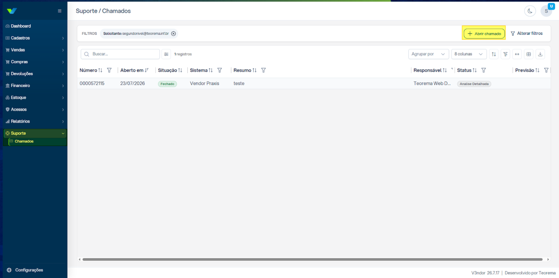Click the table grid layout icon
Screen dimensions: 559x278
[528, 54]
